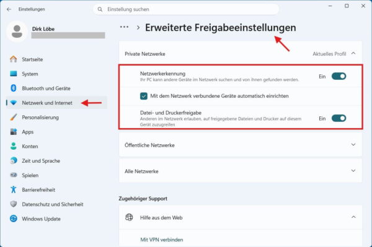
Task: Click the Bluetooth icon in sidebar
Action: tap(14, 88)
